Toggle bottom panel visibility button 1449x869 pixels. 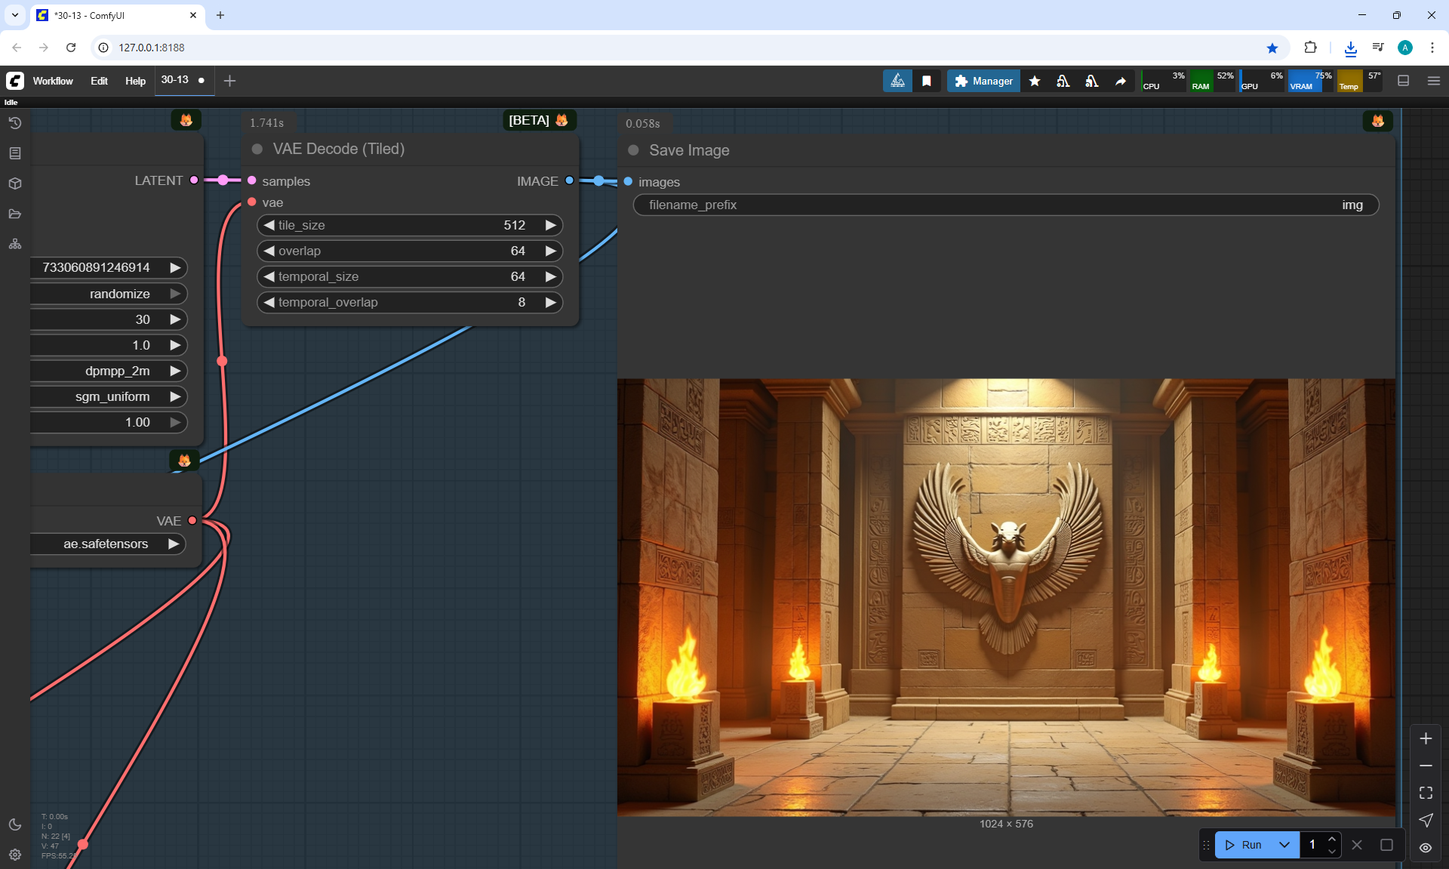click(1403, 81)
